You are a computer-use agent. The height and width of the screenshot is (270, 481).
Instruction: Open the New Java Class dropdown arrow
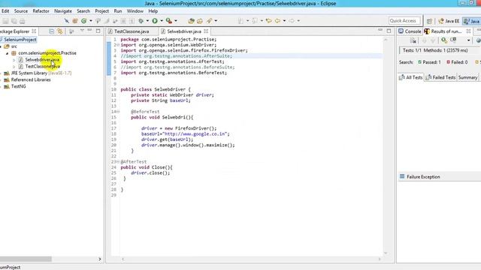point(90,21)
